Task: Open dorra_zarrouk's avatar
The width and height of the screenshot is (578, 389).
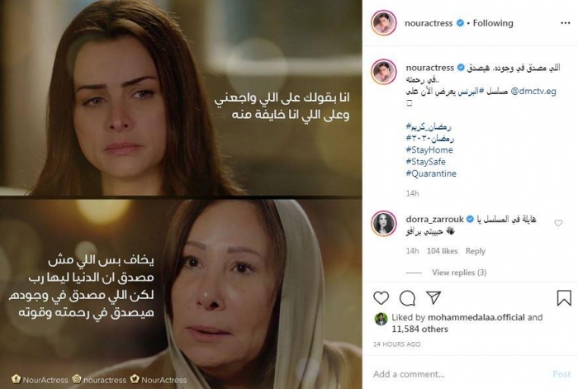Action: click(384, 224)
